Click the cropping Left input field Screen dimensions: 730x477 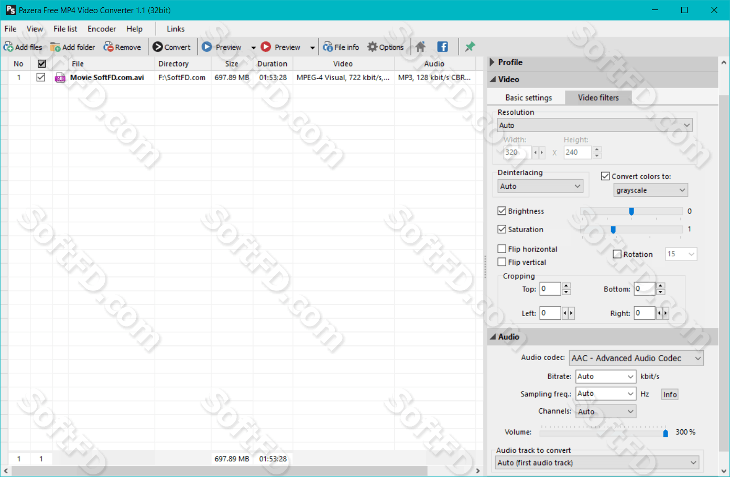tap(550, 313)
